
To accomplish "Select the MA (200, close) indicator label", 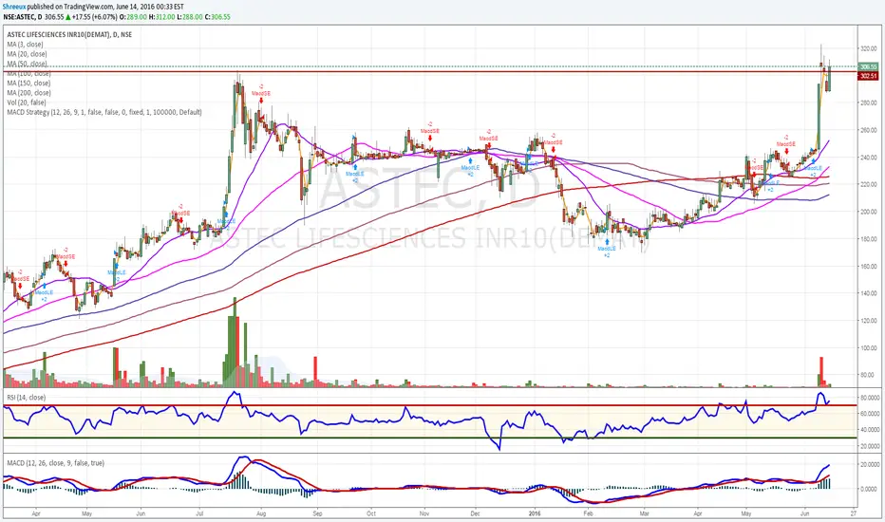I will click(28, 93).
